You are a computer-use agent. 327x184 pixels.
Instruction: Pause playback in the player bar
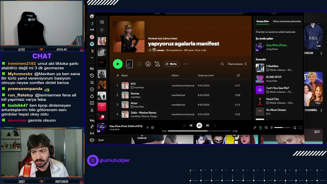point(199,125)
